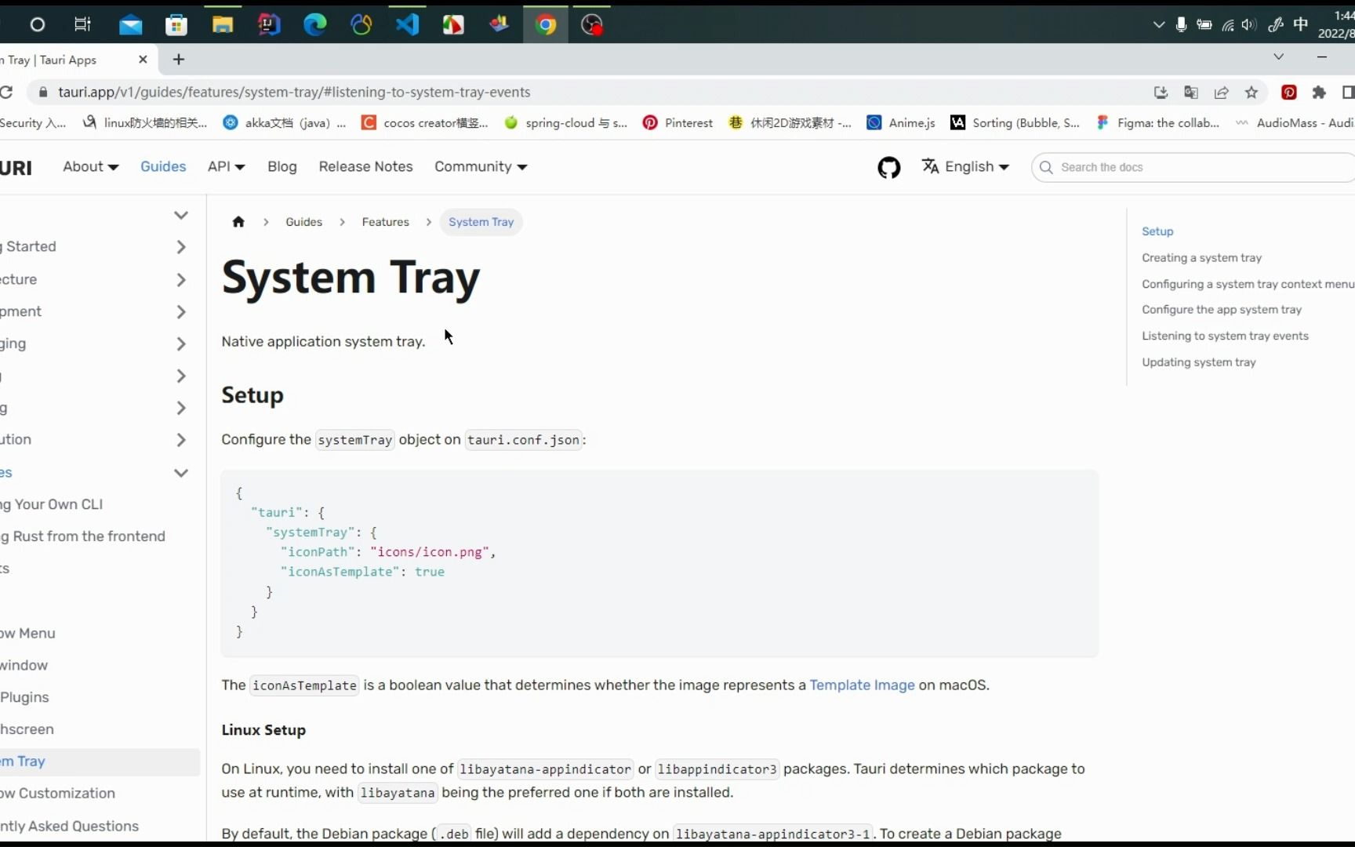Screen dimensions: 1355x847
Task: Open the Chrome extensions puzzle icon
Action: (1319, 93)
